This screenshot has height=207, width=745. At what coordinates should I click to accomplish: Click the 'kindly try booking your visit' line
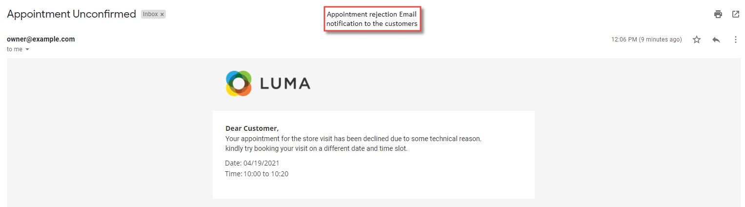[x=317, y=148]
